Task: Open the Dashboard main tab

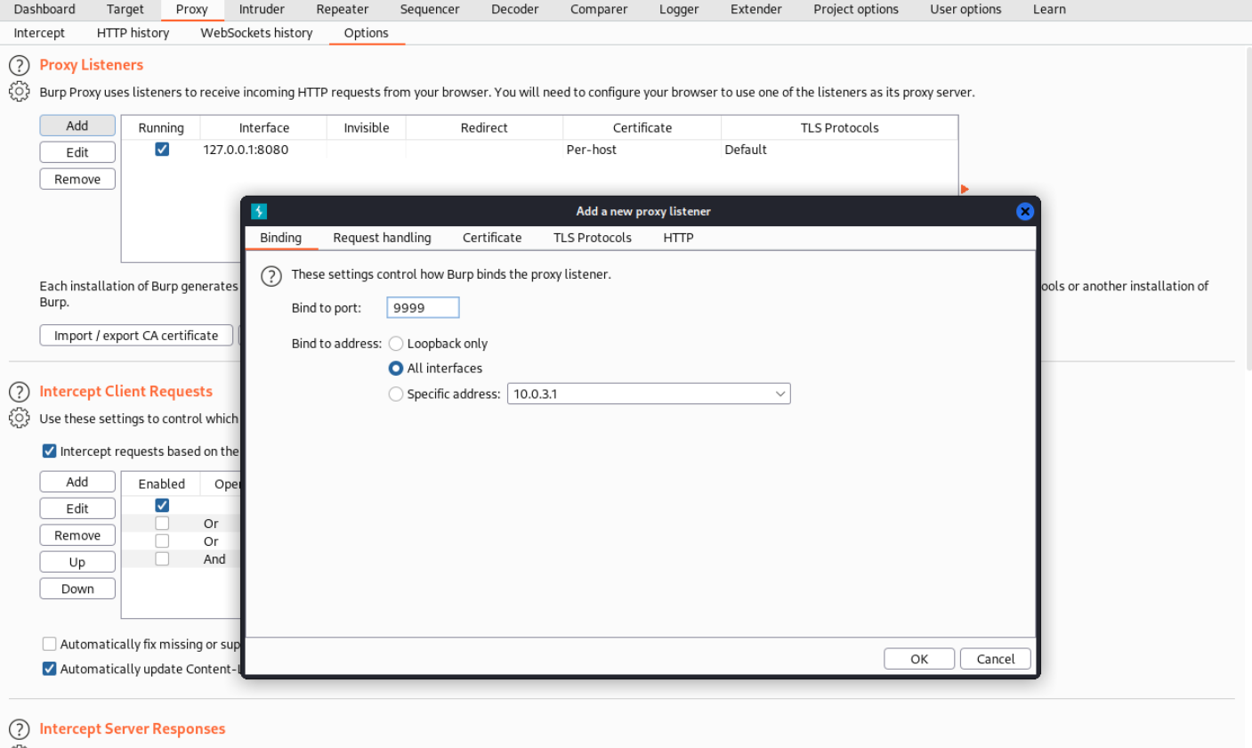Action: 44,9
